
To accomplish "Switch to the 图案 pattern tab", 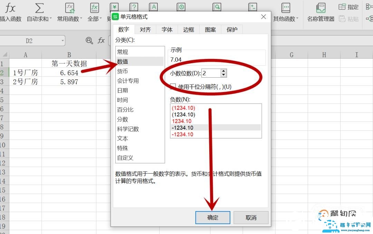I will (210, 30).
